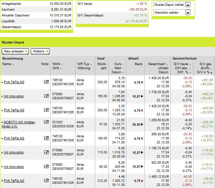
Task: Sort by Diff.abs. using its arrow
Action: point(190,68)
